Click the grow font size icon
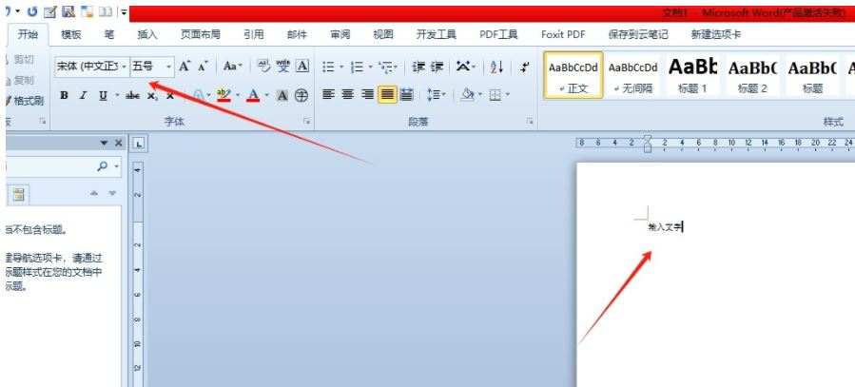 pos(185,67)
